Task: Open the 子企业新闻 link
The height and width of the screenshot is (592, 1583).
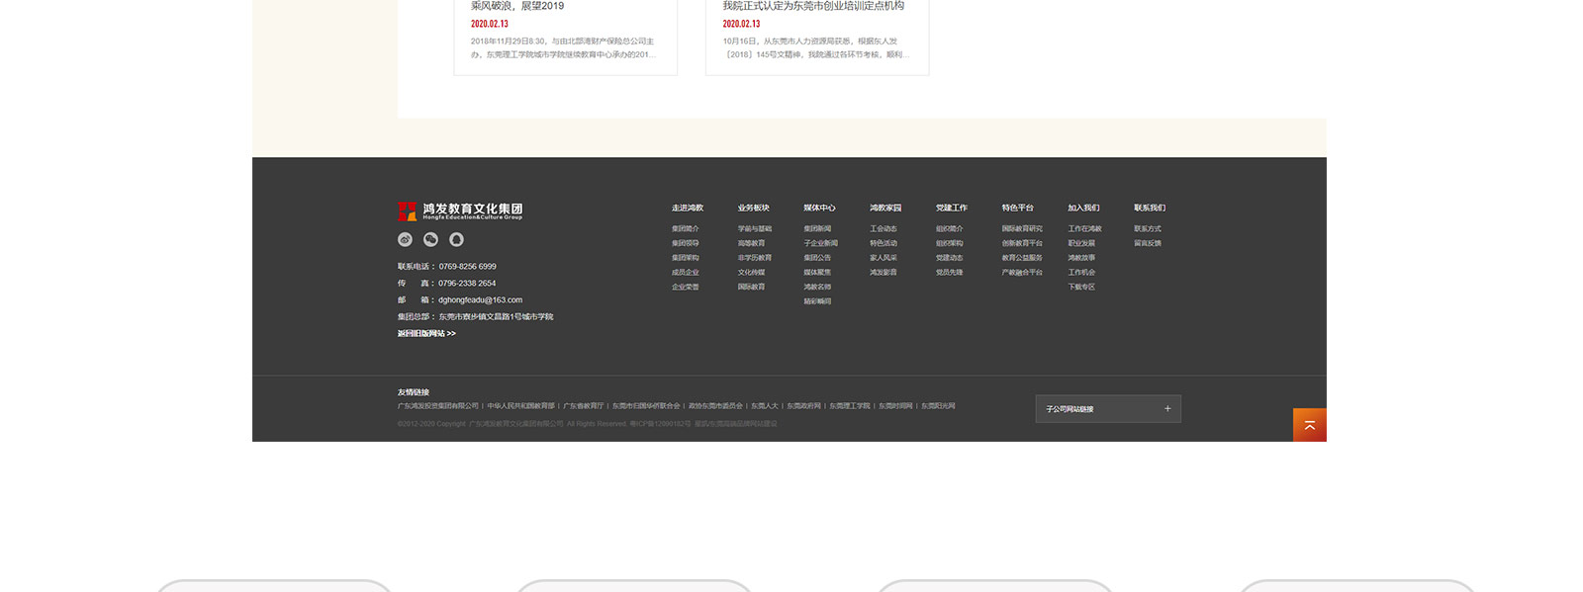Action: click(821, 243)
